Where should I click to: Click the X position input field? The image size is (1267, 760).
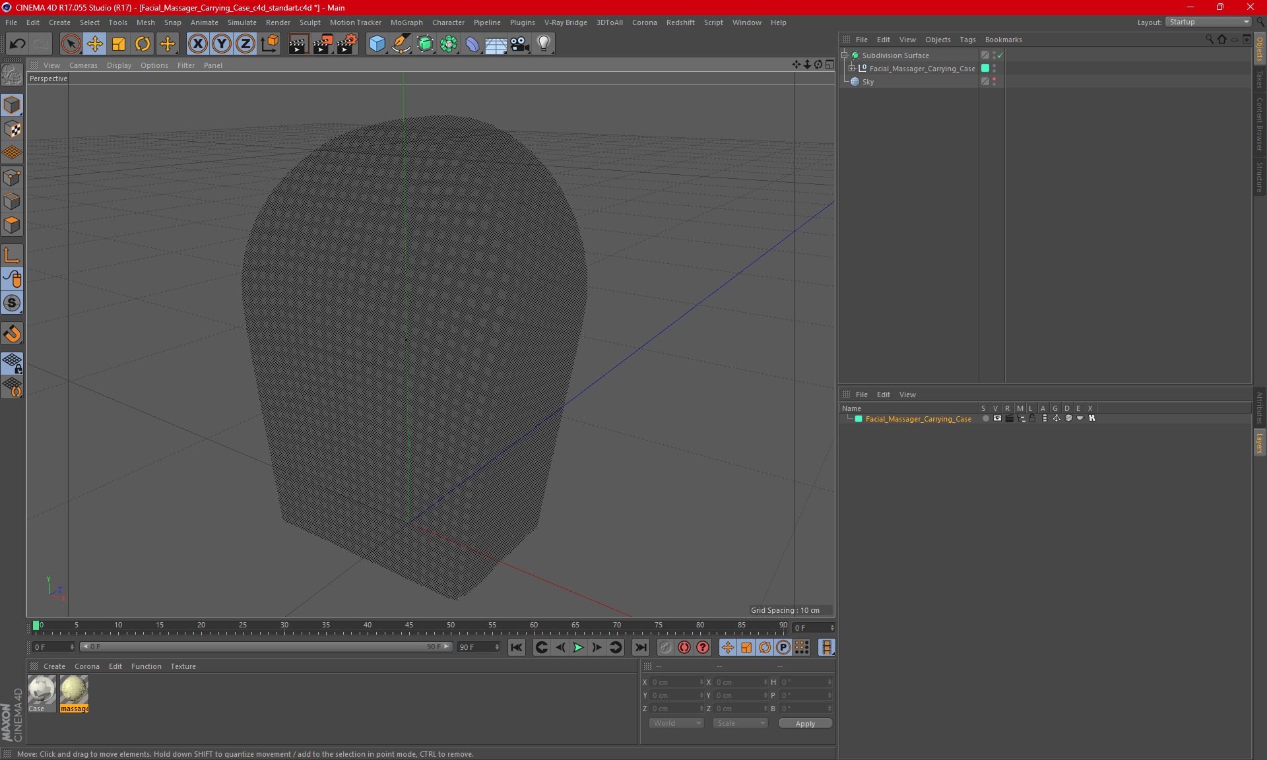point(676,682)
